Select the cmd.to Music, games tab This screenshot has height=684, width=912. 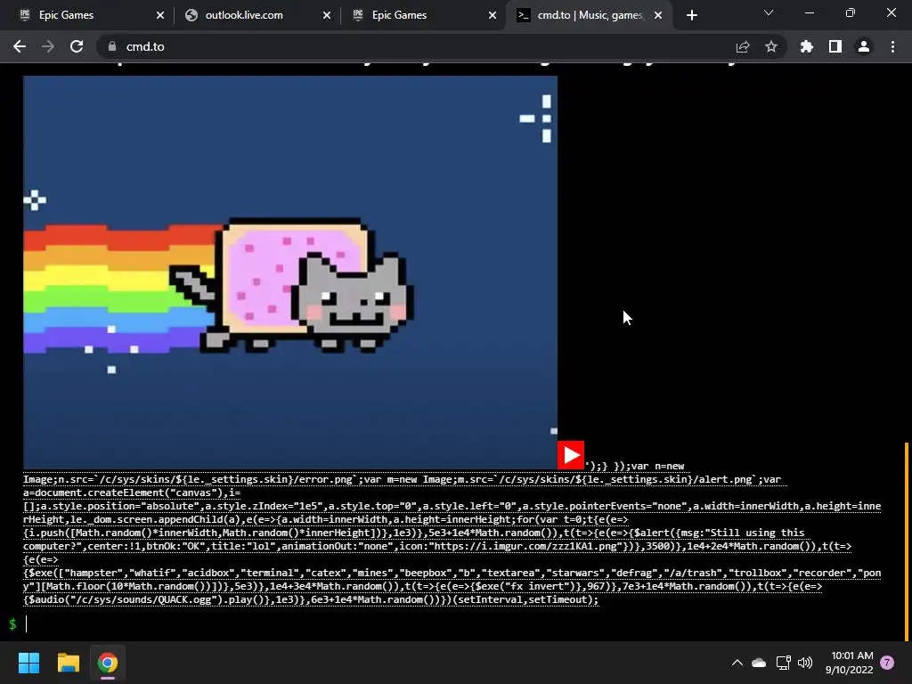coord(588,15)
